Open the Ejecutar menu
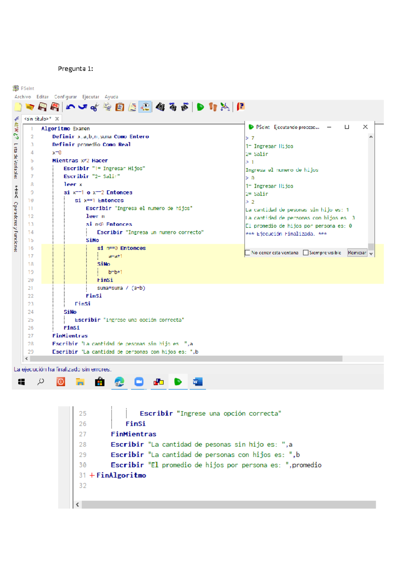This screenshot has height=575, width=407. tap(91, 97)
